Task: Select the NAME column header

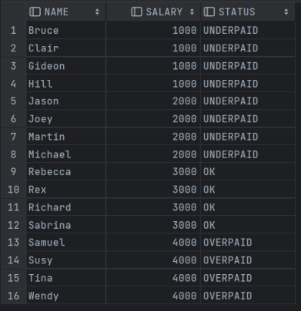Action: [x=66, y=12]
